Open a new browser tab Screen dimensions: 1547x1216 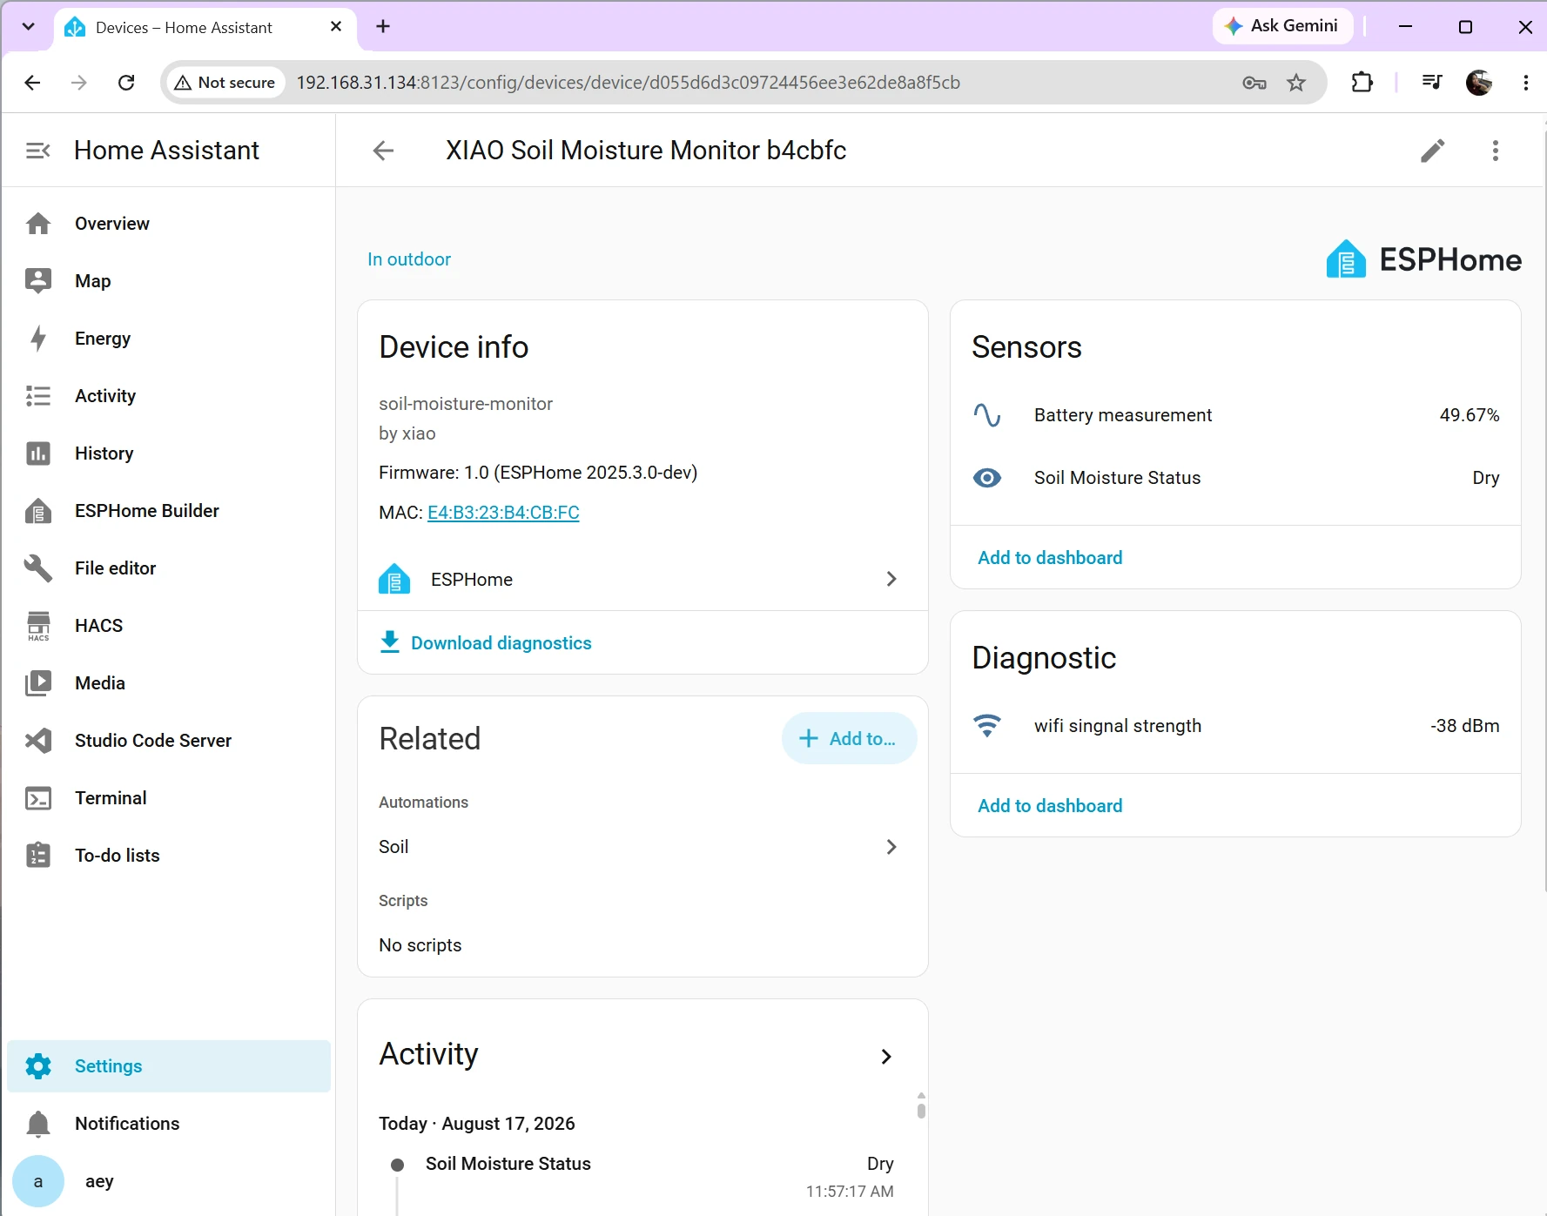click(x=383, y=27)
